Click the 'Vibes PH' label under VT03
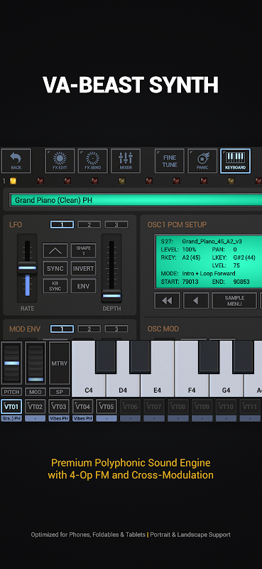Image resolution: width=262 pixels, height=569 pixels. (60, 418)
